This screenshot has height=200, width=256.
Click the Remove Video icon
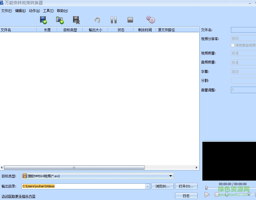pos(76,19)
